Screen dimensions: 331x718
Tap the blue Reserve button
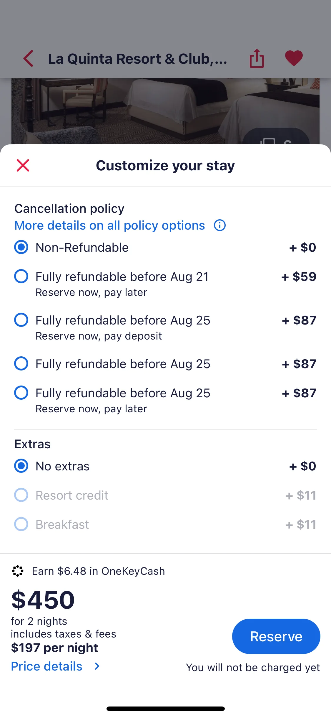(276, 636)
